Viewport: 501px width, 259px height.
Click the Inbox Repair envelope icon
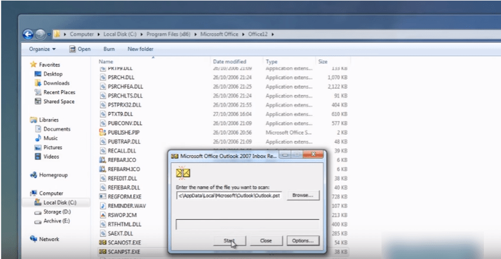[x=183, y=172]
